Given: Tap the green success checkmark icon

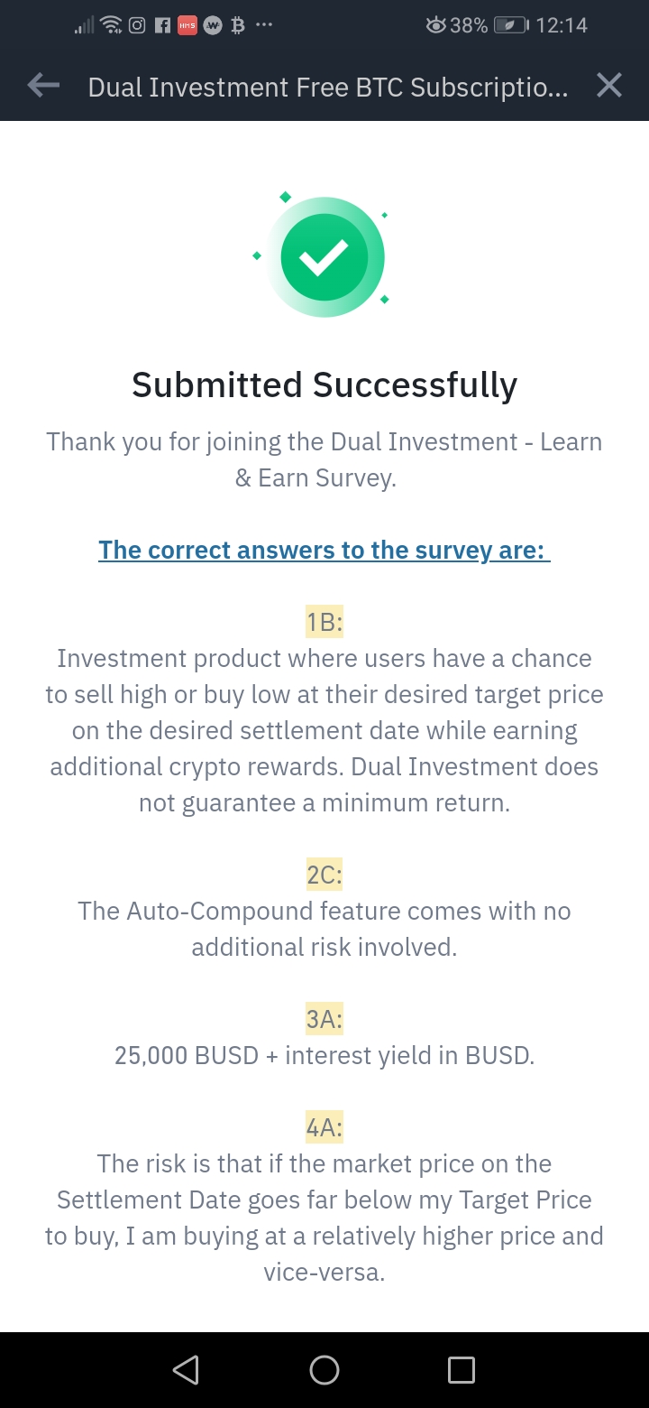Looking at the screenshot, I should (x=324, y=257).
